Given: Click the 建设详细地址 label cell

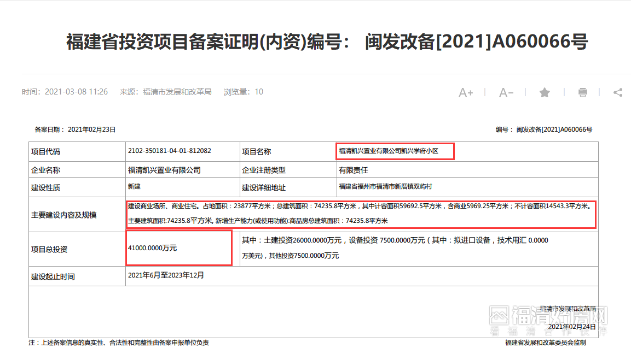Looking at the screenshot, I should [288, 187].
